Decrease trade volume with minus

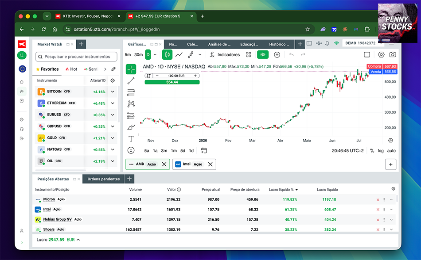pyautogui.click(x=157, y=76)
